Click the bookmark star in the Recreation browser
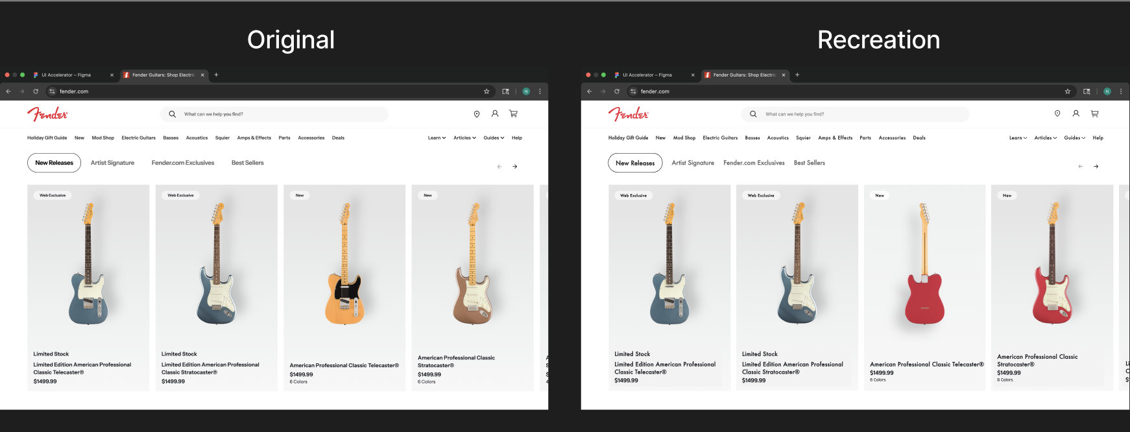This screenshot has width=1130, height=432. coord(1068,91)
